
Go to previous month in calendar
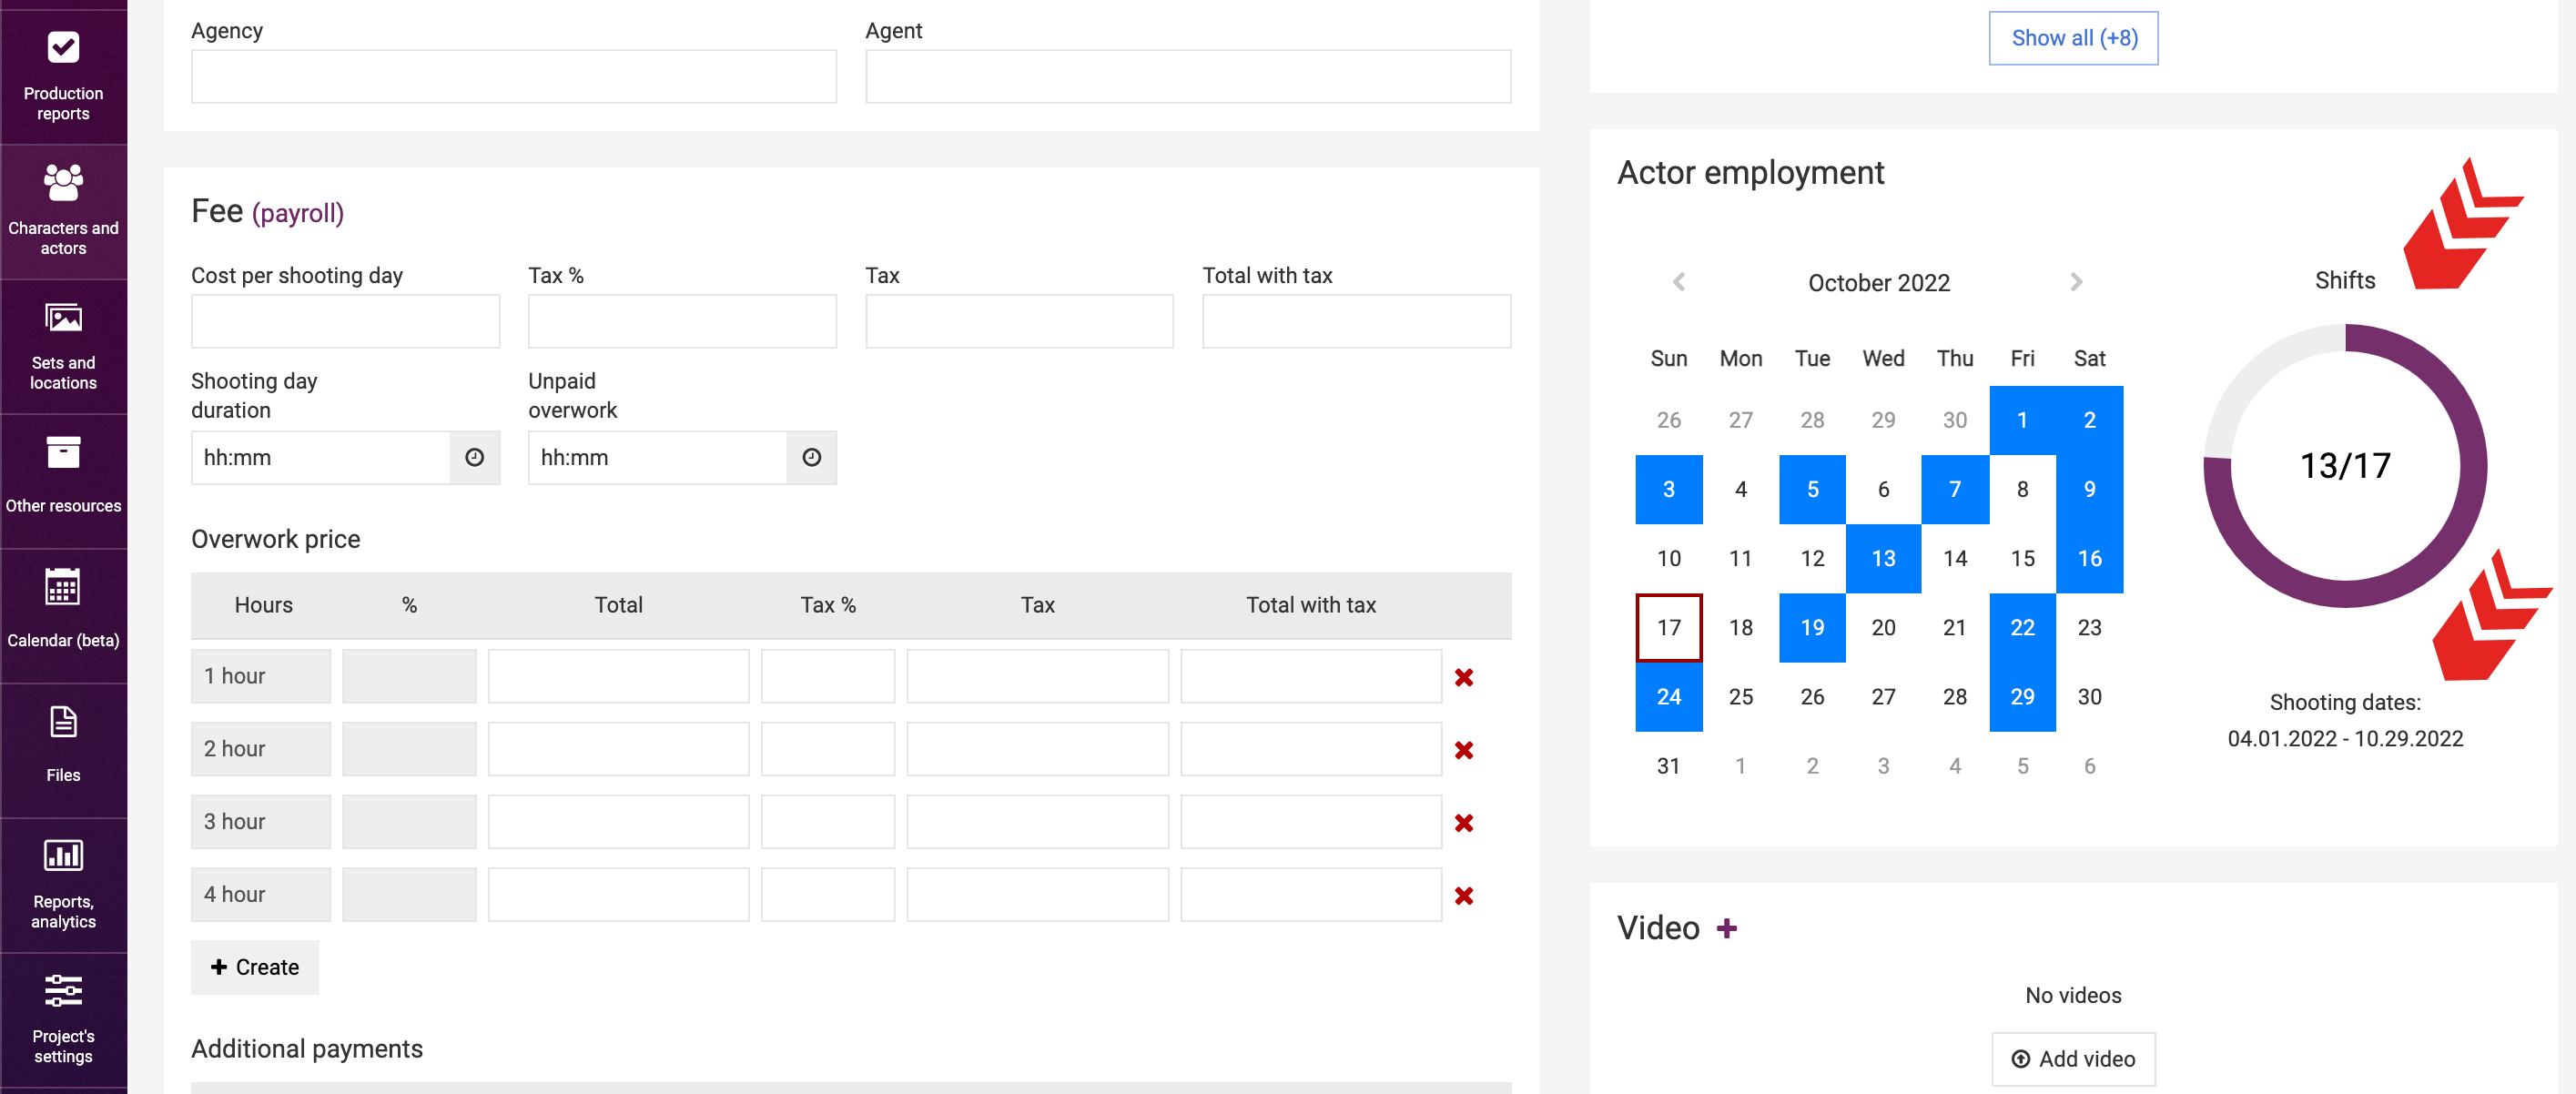click(1679, 282)
